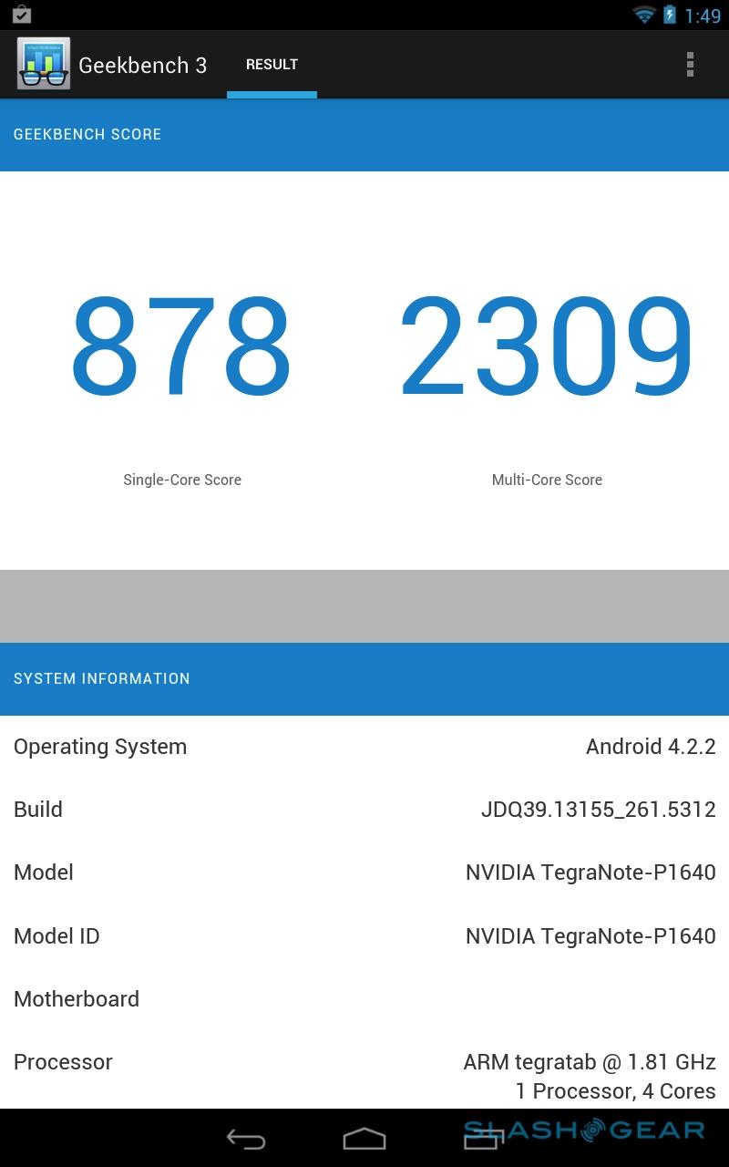Select the Single-Core Score label
This screenshot has height=1167, width=729.
tap(182, 480)
